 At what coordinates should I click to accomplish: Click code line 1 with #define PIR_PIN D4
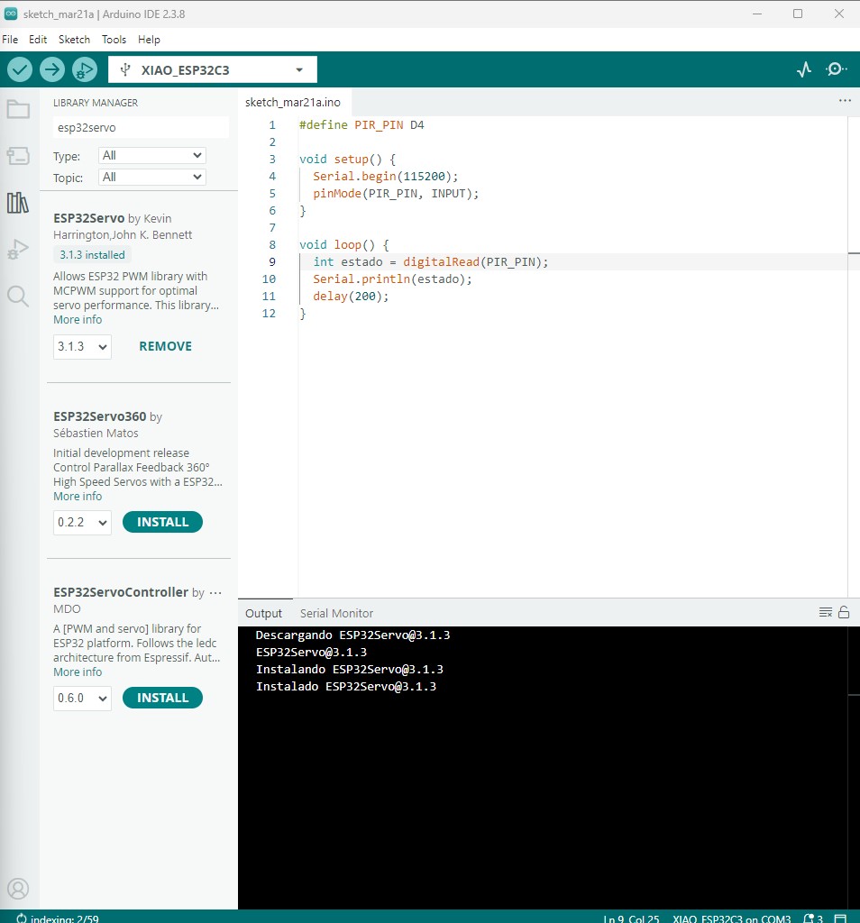pyautogui.click(x=361, y=124)
